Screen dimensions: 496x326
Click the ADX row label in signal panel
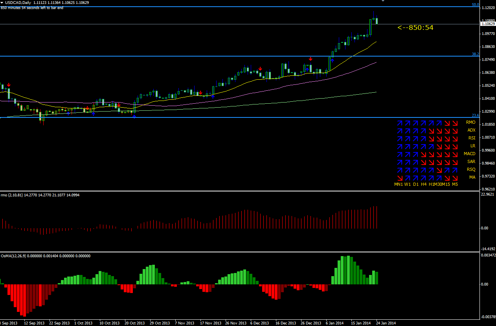[471, 130]
